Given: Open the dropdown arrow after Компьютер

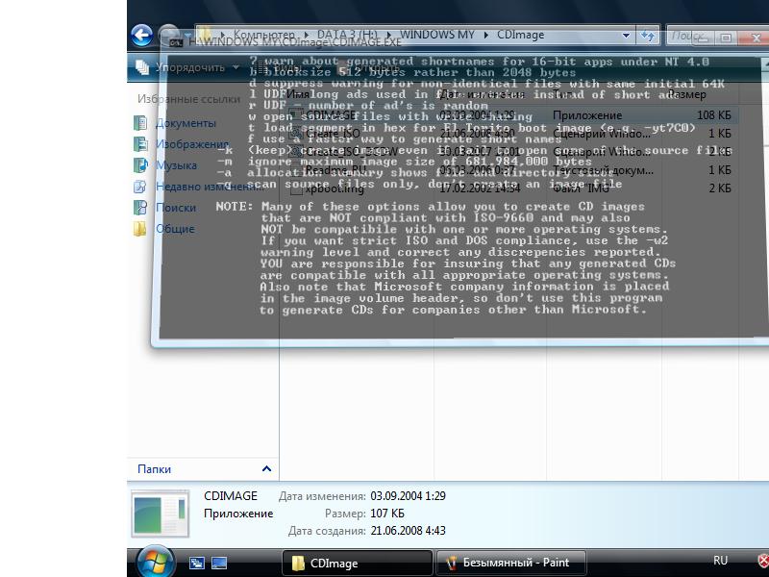Looking at the screenshot, I should click(306, 35).
